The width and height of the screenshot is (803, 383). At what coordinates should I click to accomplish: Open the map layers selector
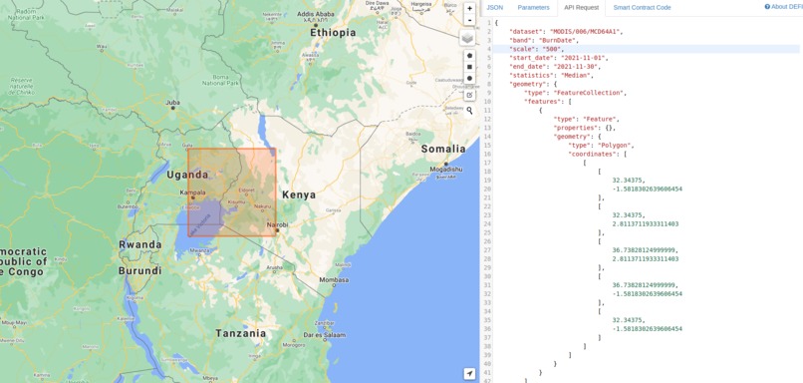click(467, 38)
